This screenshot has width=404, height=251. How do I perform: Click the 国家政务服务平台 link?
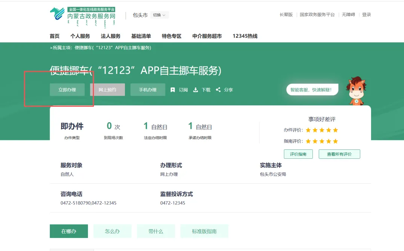[317, 15]
